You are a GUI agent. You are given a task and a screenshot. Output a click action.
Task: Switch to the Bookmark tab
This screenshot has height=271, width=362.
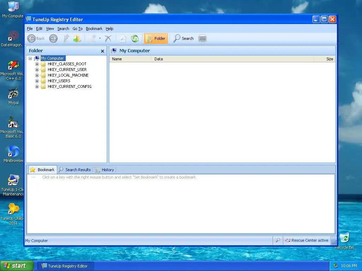pyautogui.click(x=42, y=170)
